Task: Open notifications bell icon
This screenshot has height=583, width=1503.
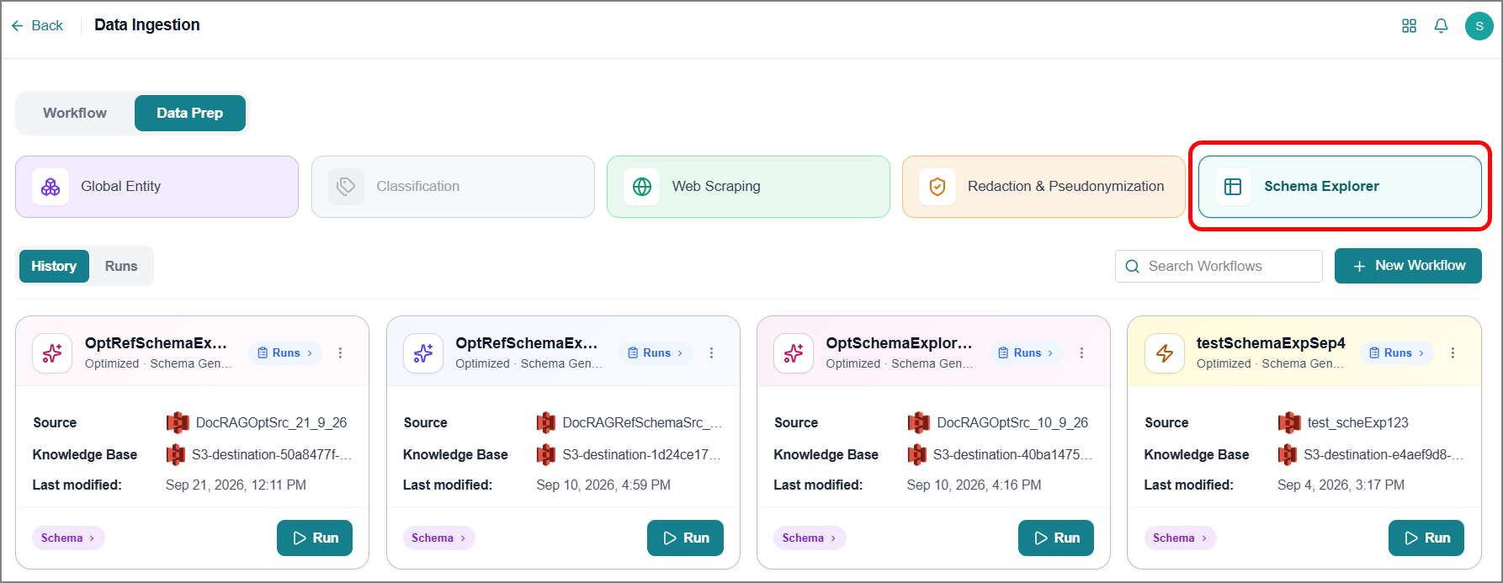Action: point(1441,26)
